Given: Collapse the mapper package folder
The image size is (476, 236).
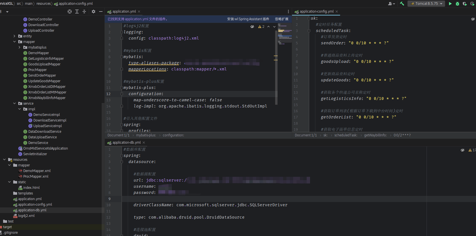Looking at the screenshot, I should 14,42.
